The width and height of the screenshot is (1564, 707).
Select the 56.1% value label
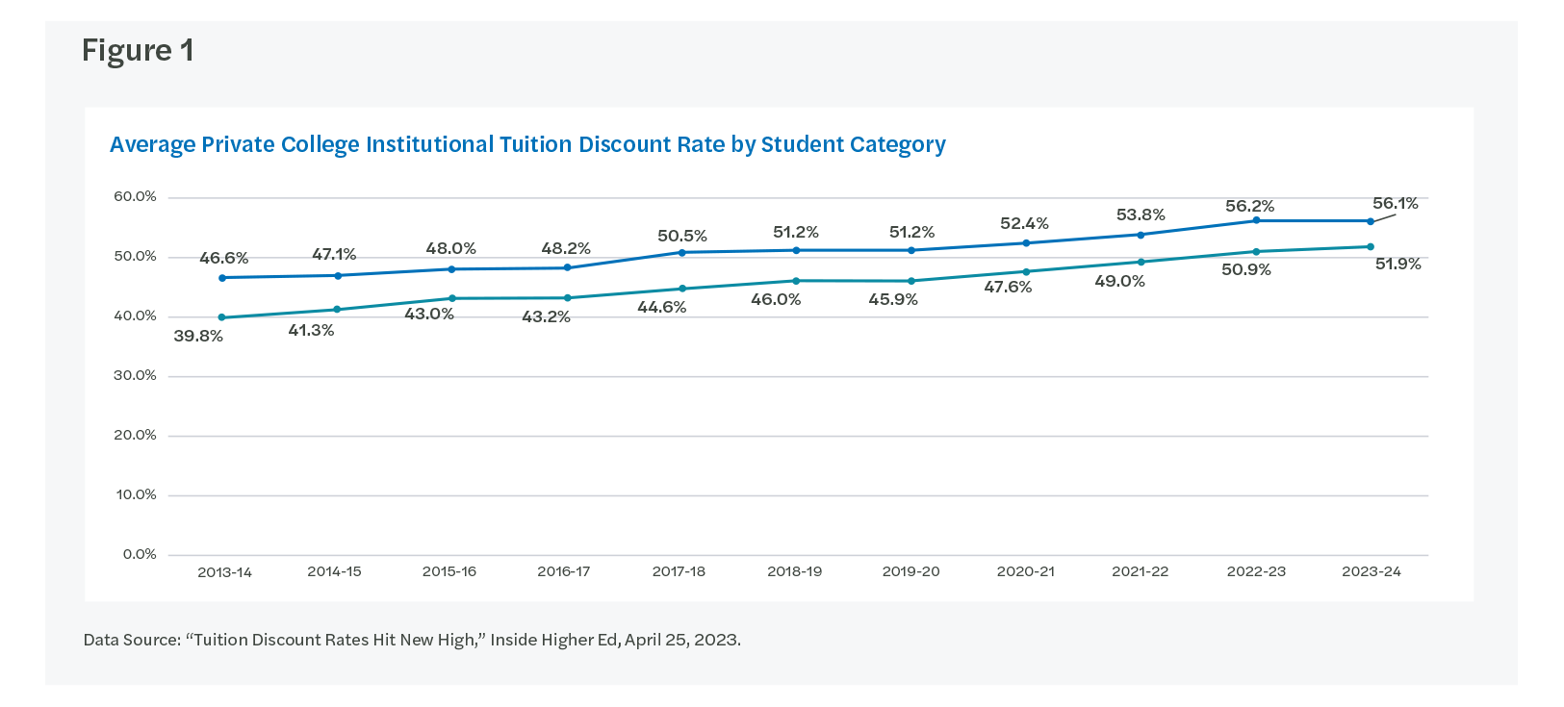(x=1395, y=203)
